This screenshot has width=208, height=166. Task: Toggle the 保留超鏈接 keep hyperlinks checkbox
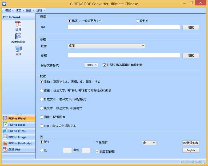tap(98, 151)
